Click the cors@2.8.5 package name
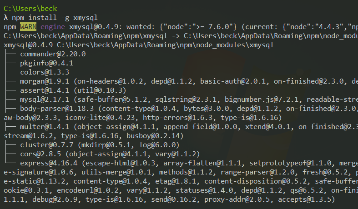The image size is (358, 209). click(x=40, y=154)
